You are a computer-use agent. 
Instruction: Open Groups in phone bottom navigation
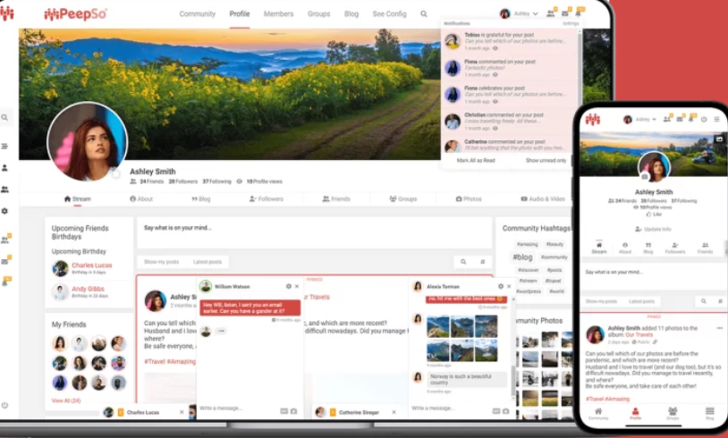tap(673, 413)
